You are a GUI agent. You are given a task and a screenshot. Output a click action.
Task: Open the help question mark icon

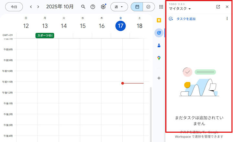pos(93,7)
